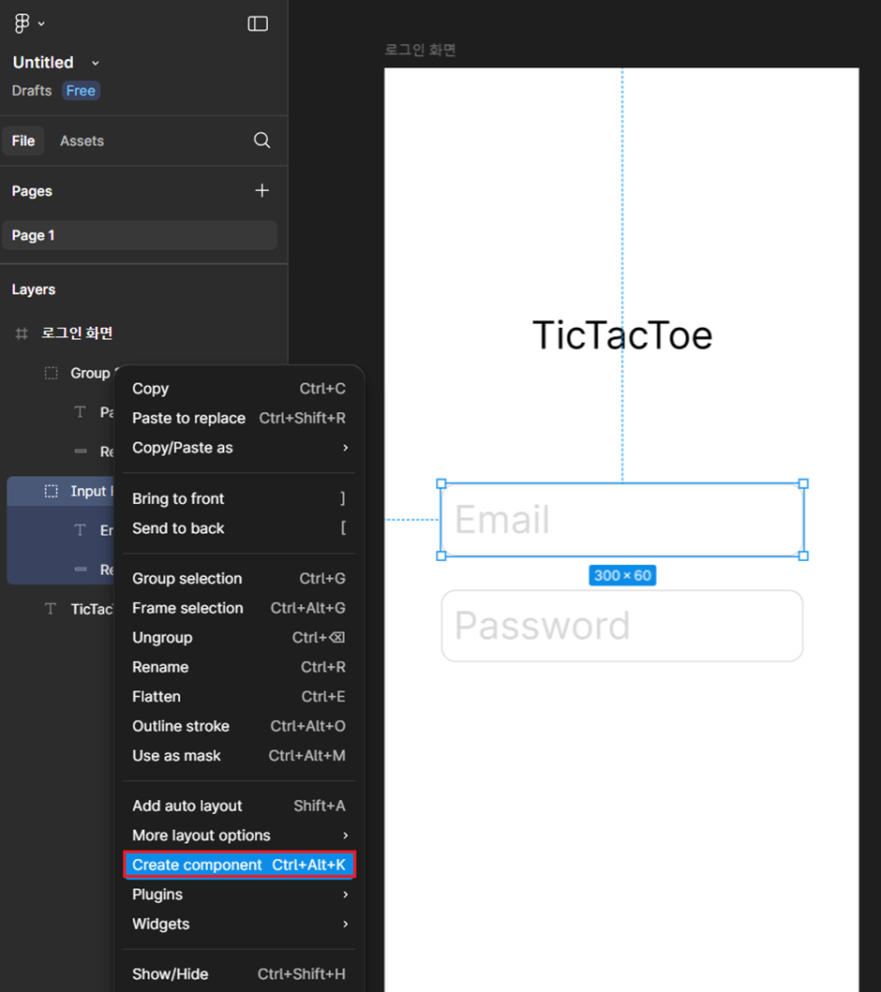This screenshot has height=992, width=881.
Task: Choose Use as mask
Action: pos(239,756)
